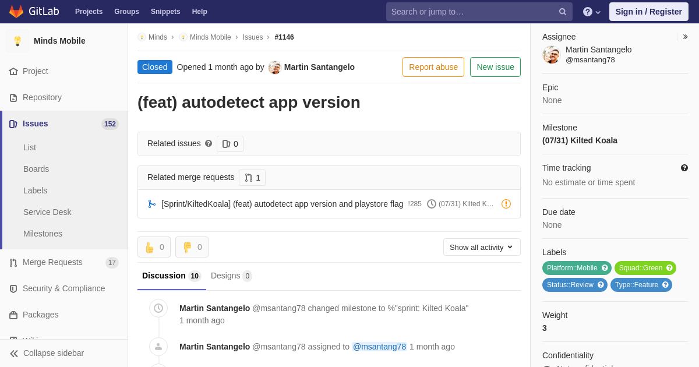Click the Related issues help icon
Viewport: 699px width, 367px height.
tap(209, 143)
